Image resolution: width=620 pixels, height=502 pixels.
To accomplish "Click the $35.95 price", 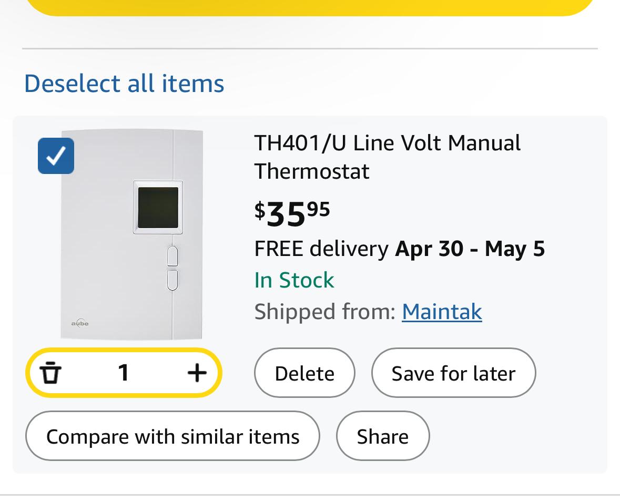I will pyautogui.click(x=292, y=214).
